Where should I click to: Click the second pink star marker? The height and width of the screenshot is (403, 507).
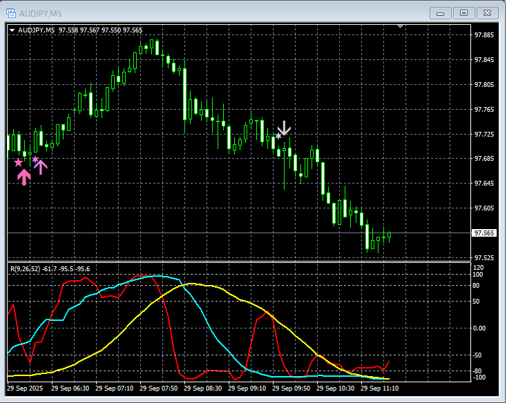coord(35,159)
